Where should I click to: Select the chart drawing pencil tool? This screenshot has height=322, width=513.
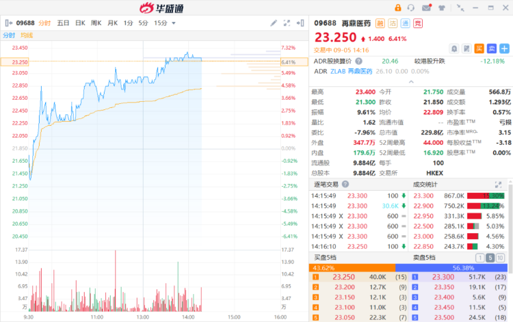pyautogui.click(x=274, y=23)
